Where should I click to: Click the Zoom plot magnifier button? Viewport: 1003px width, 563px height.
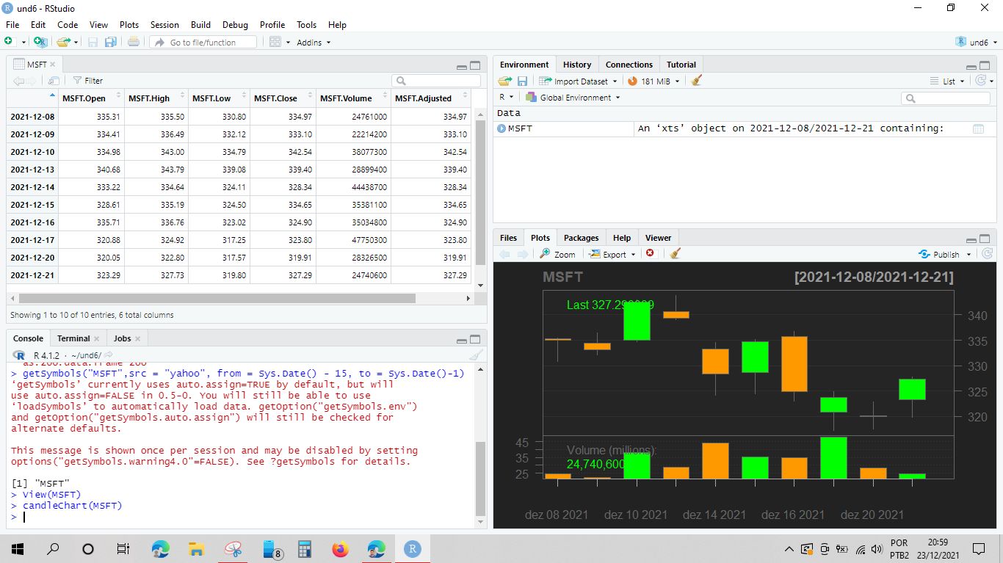point(557,254)
